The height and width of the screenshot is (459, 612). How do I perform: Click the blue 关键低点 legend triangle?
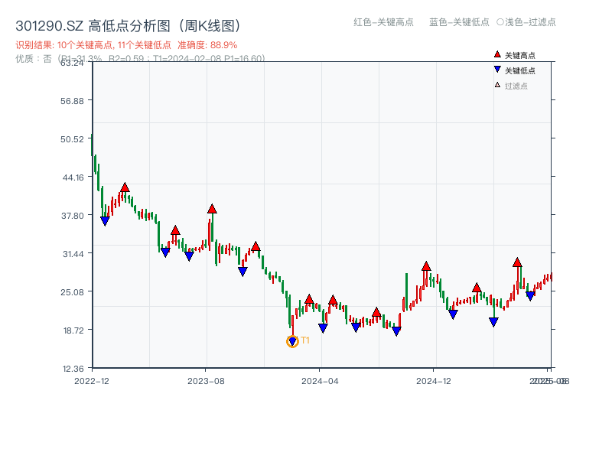(497, 70)
